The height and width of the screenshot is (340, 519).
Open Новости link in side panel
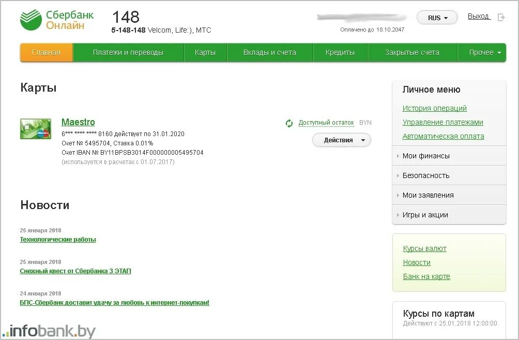click(417, 262)
